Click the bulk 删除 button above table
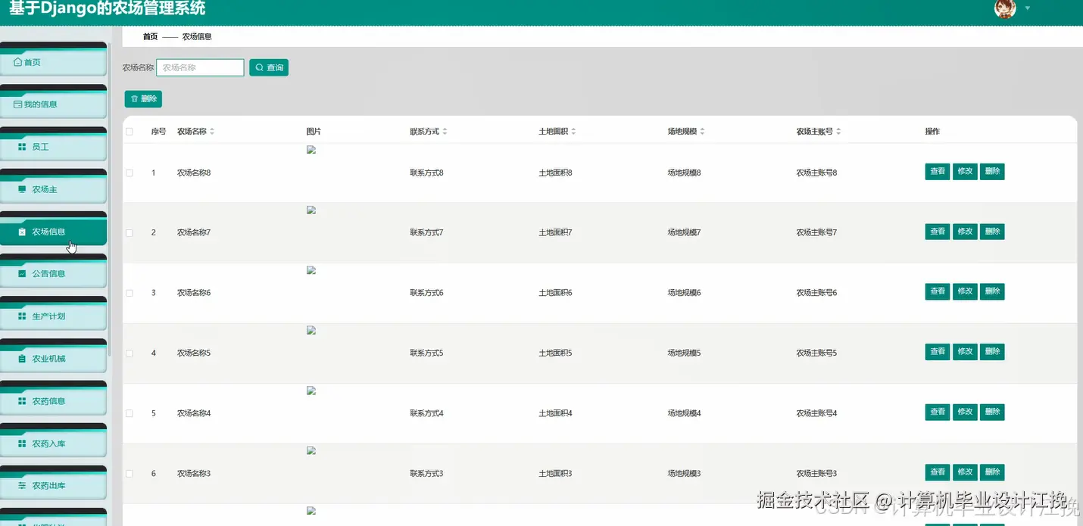This screenshot has height=526, width=1083. pos(143,99)
